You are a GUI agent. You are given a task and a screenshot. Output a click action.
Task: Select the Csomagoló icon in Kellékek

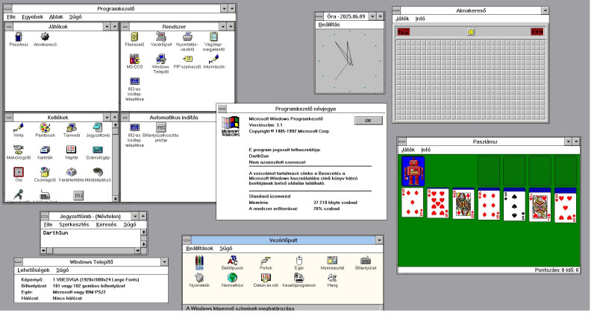pos(45,172)
